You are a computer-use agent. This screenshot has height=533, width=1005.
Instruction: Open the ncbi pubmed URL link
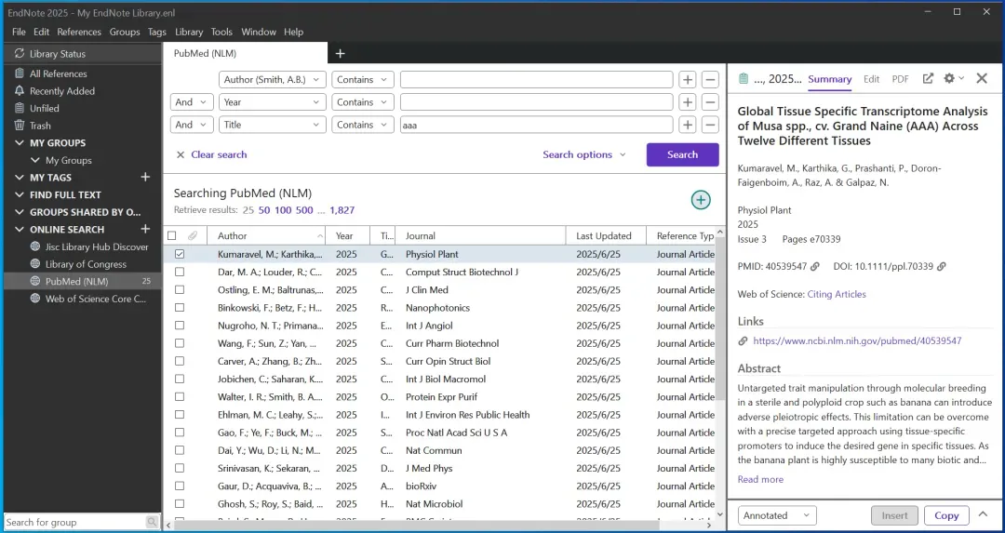point(857,340)
